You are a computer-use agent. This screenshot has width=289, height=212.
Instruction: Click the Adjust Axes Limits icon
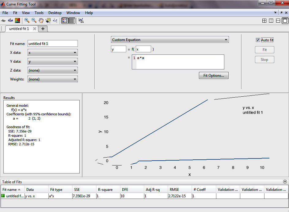(81, 20)
